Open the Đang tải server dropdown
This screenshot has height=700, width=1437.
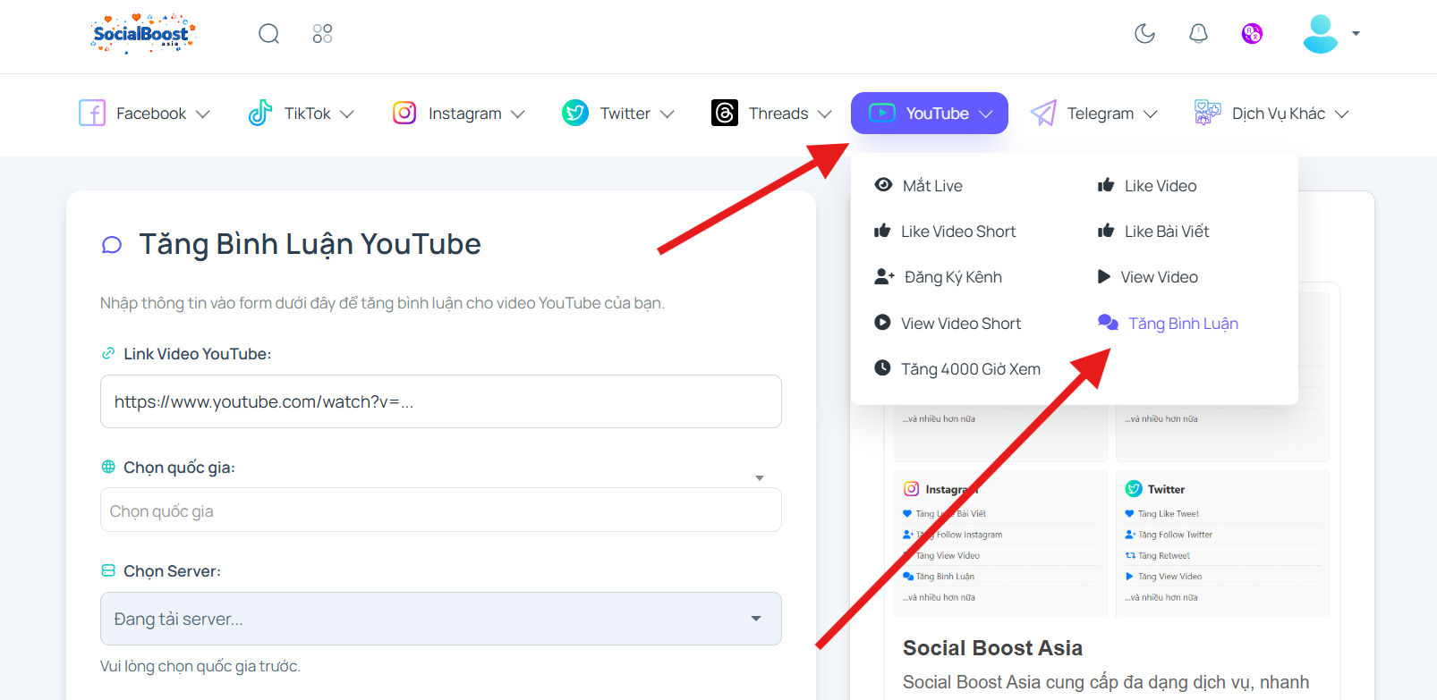click(441, 619)
